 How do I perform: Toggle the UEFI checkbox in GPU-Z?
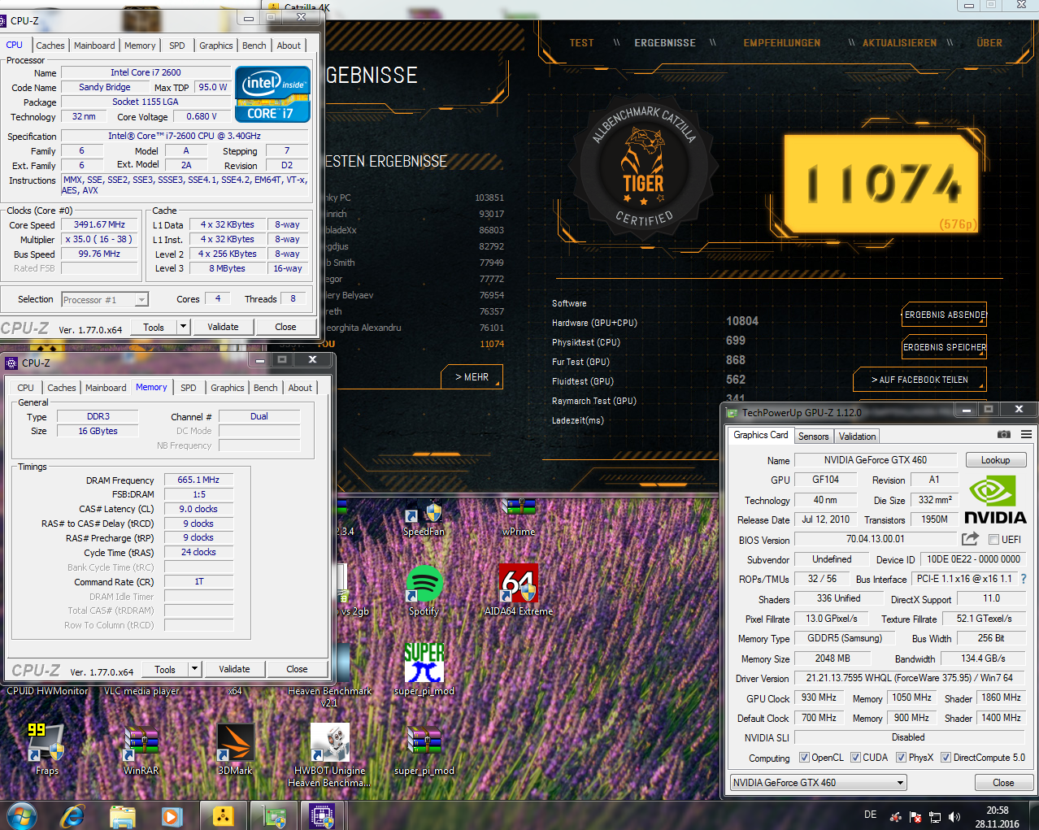[993, 539]
